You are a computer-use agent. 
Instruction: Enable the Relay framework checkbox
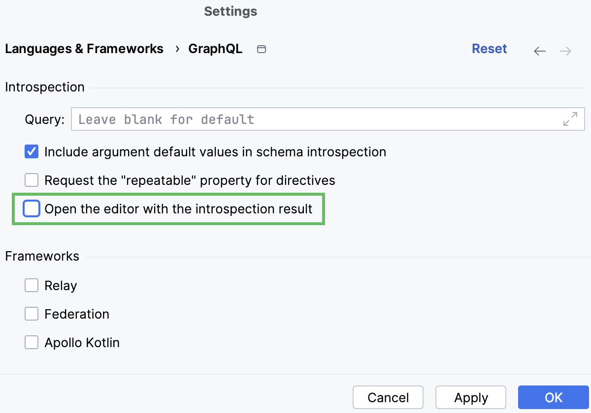tap(32, 286)
